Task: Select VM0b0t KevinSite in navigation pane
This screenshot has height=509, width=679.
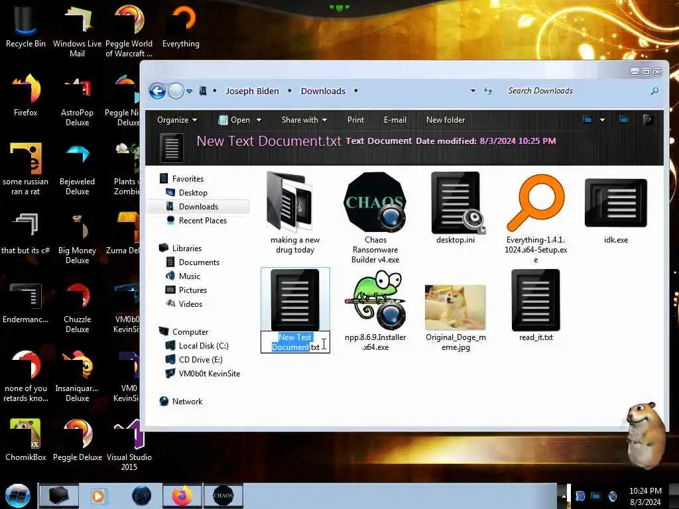Action: tap(209, 374)
